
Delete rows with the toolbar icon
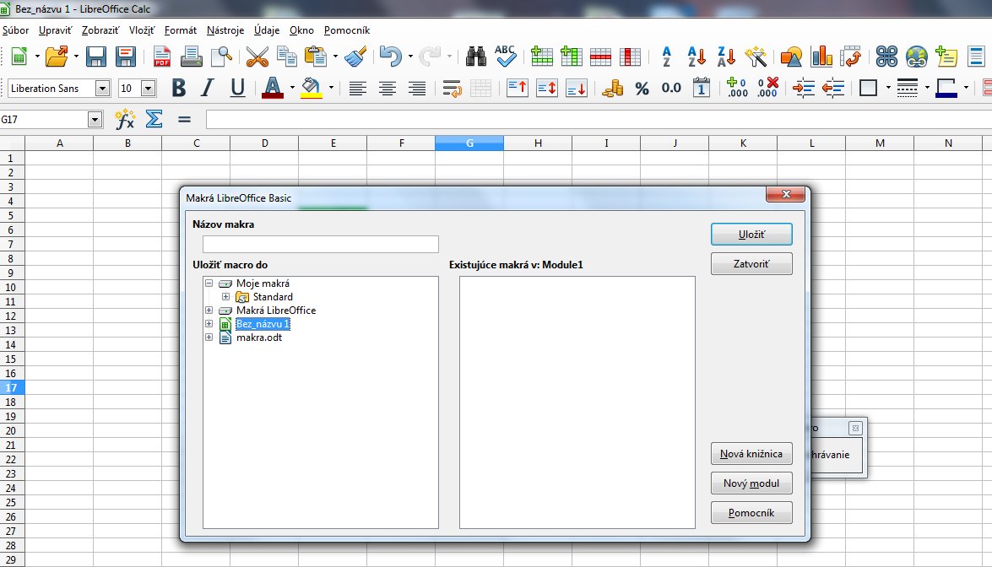600,57
